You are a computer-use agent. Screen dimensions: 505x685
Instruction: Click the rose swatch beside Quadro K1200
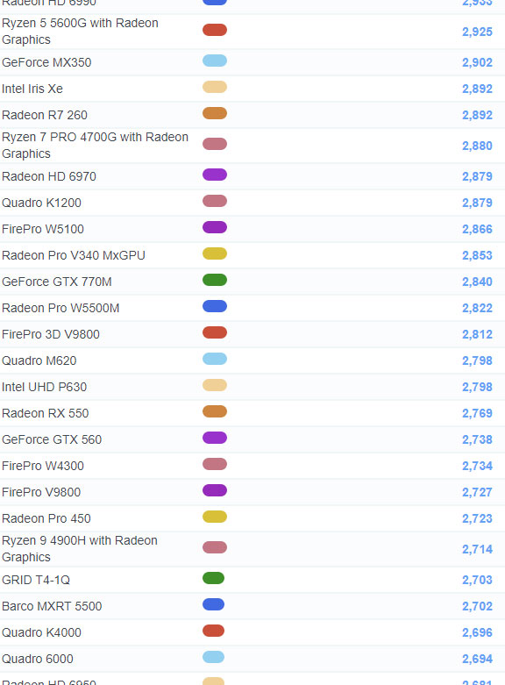[x=215, y=201]
